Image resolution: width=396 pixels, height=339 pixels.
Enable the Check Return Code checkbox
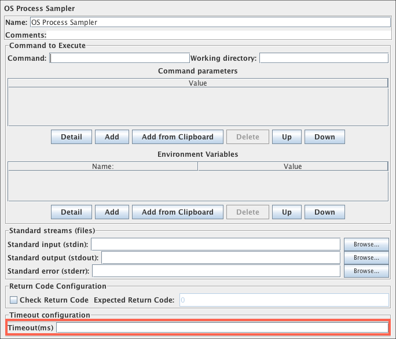[14, 300]
